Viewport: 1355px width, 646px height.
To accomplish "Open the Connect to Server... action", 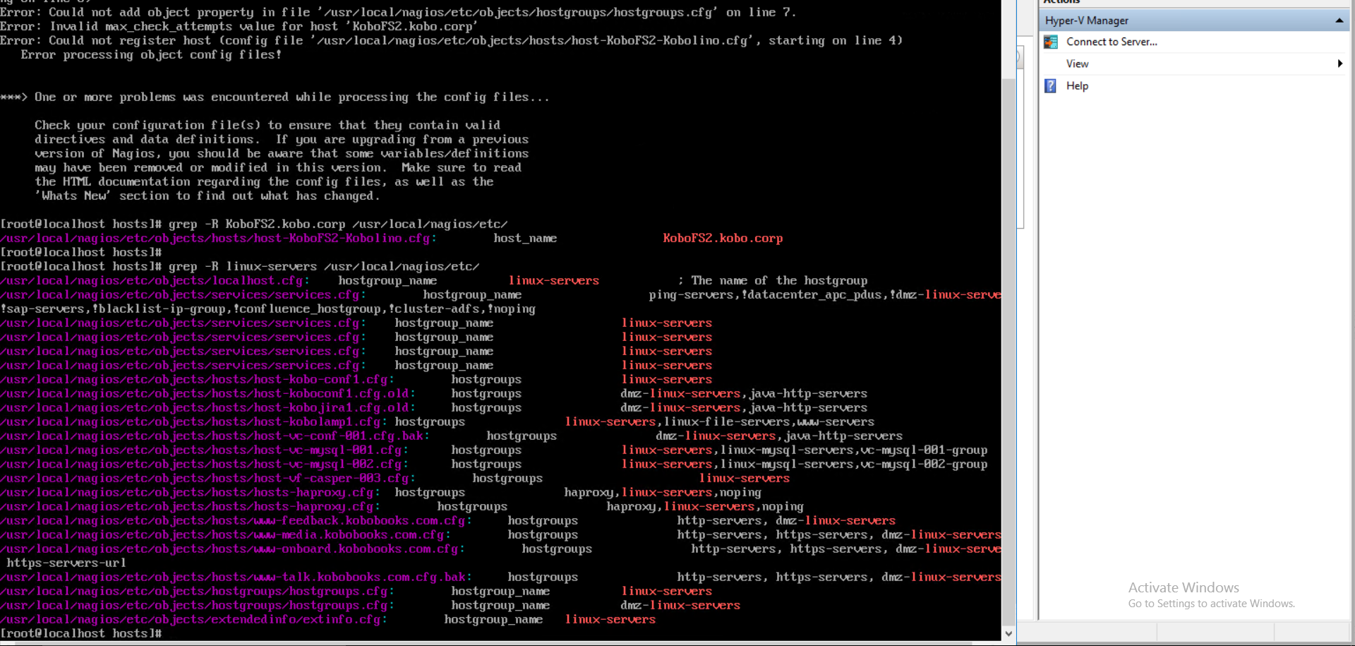I will tap(1111, 42).
